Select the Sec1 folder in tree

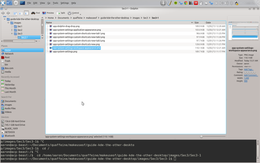pos(20,26)
